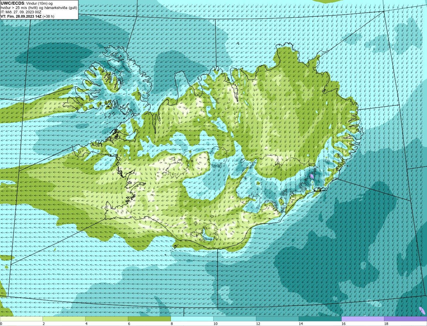Click the 14–16 m/s dark teal legend swatch
427x326 pixels.
click(320, 319)
